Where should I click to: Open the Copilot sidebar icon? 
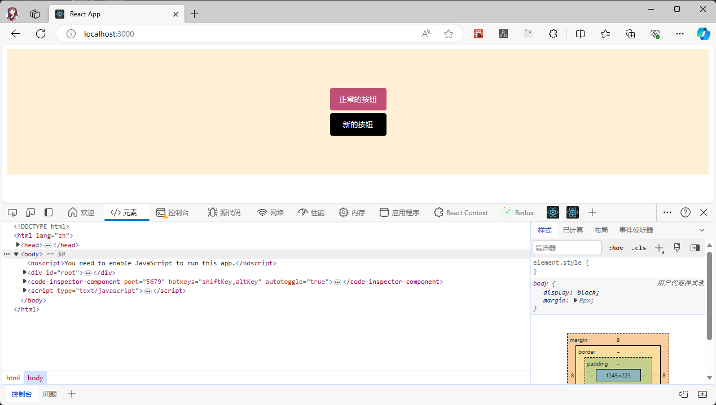[x=702, y=34]
